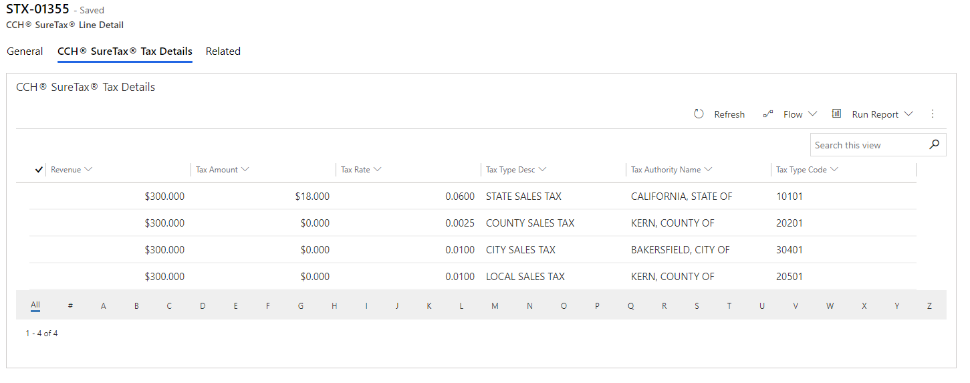
Task: Open the Tax Rate column menu
Action: pos(378,170)
